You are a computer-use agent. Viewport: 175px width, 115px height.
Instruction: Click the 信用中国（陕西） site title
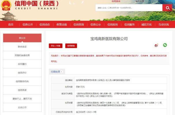[x=37, y=3]
